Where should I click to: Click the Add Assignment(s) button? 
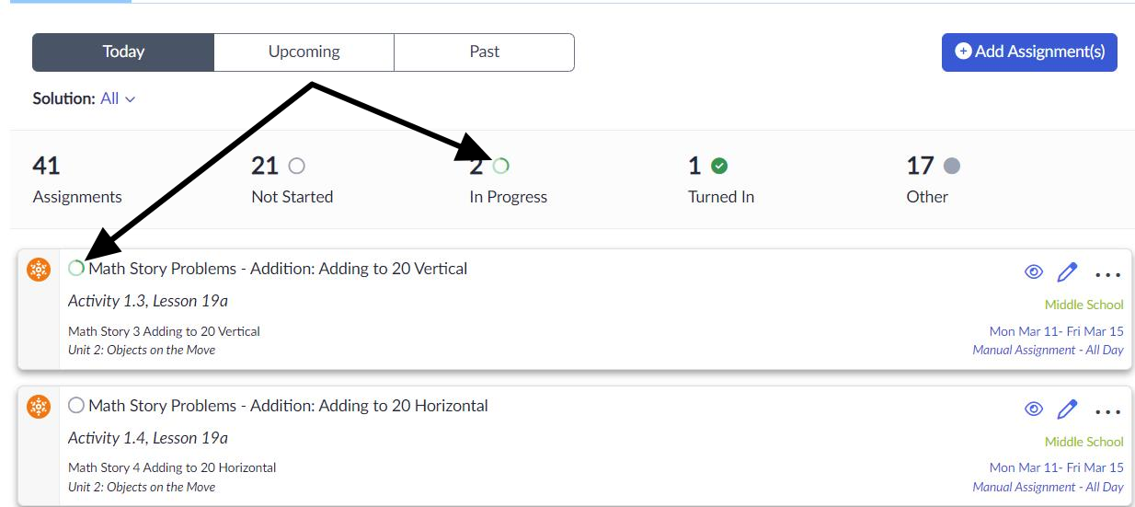click(x=1029, y=52)
